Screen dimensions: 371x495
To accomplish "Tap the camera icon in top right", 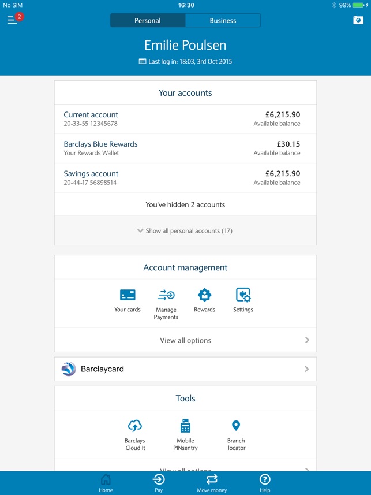I will [x=358, y=20].
